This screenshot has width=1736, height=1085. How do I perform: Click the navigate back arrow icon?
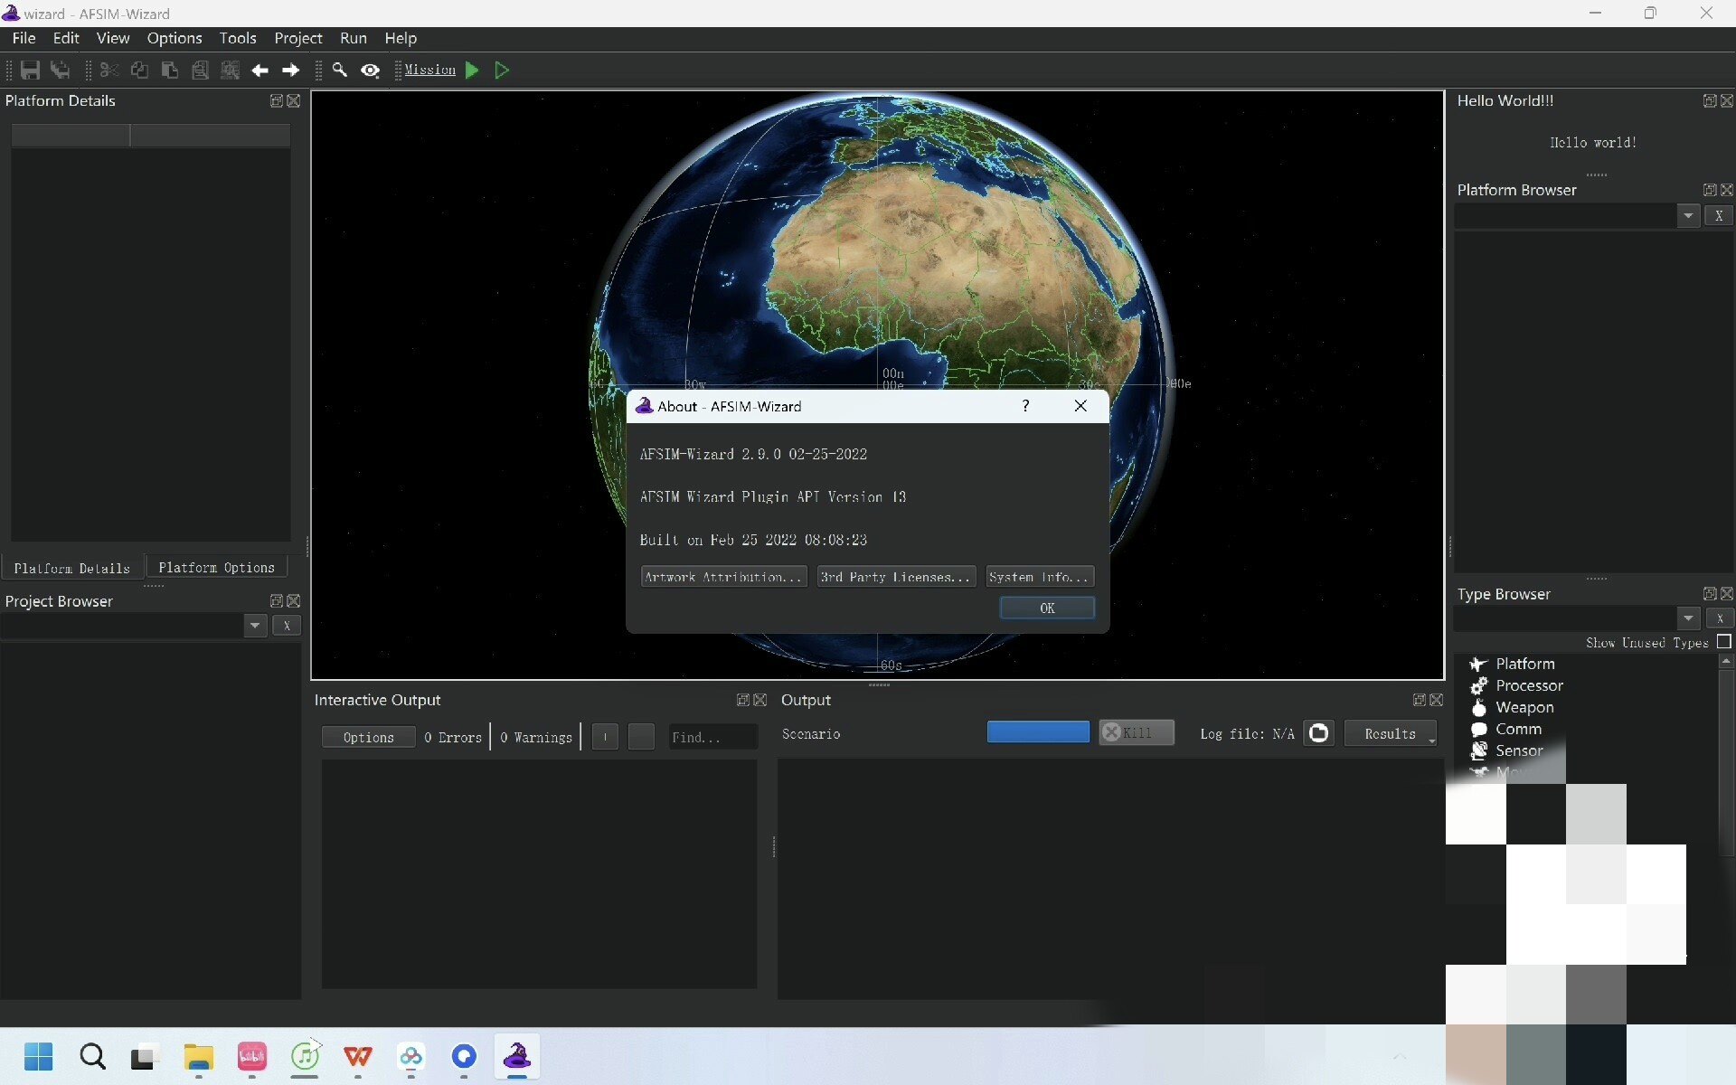click(260, 70)
